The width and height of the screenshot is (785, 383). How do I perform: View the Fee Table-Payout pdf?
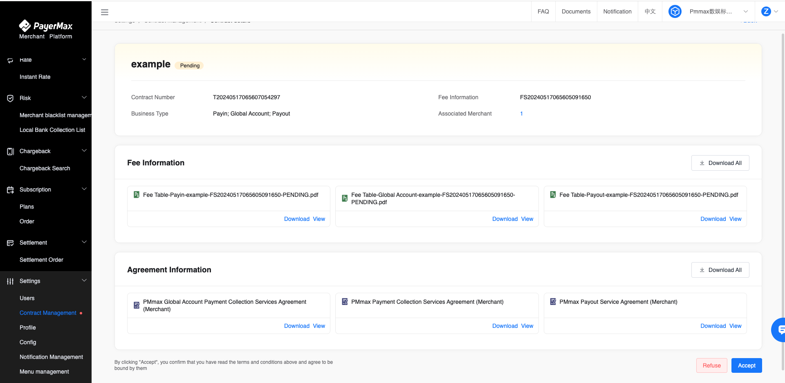(735, 219)
